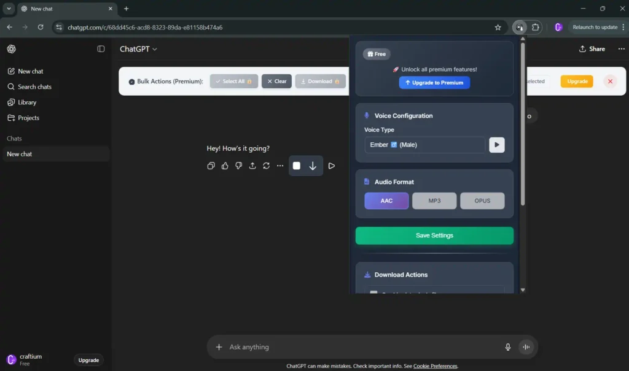
Task: Click the stop square button under message
Action: tap(297, 166)
